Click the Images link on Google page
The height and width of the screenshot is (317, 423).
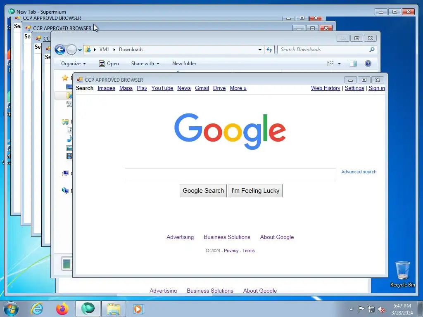point(106,88)
